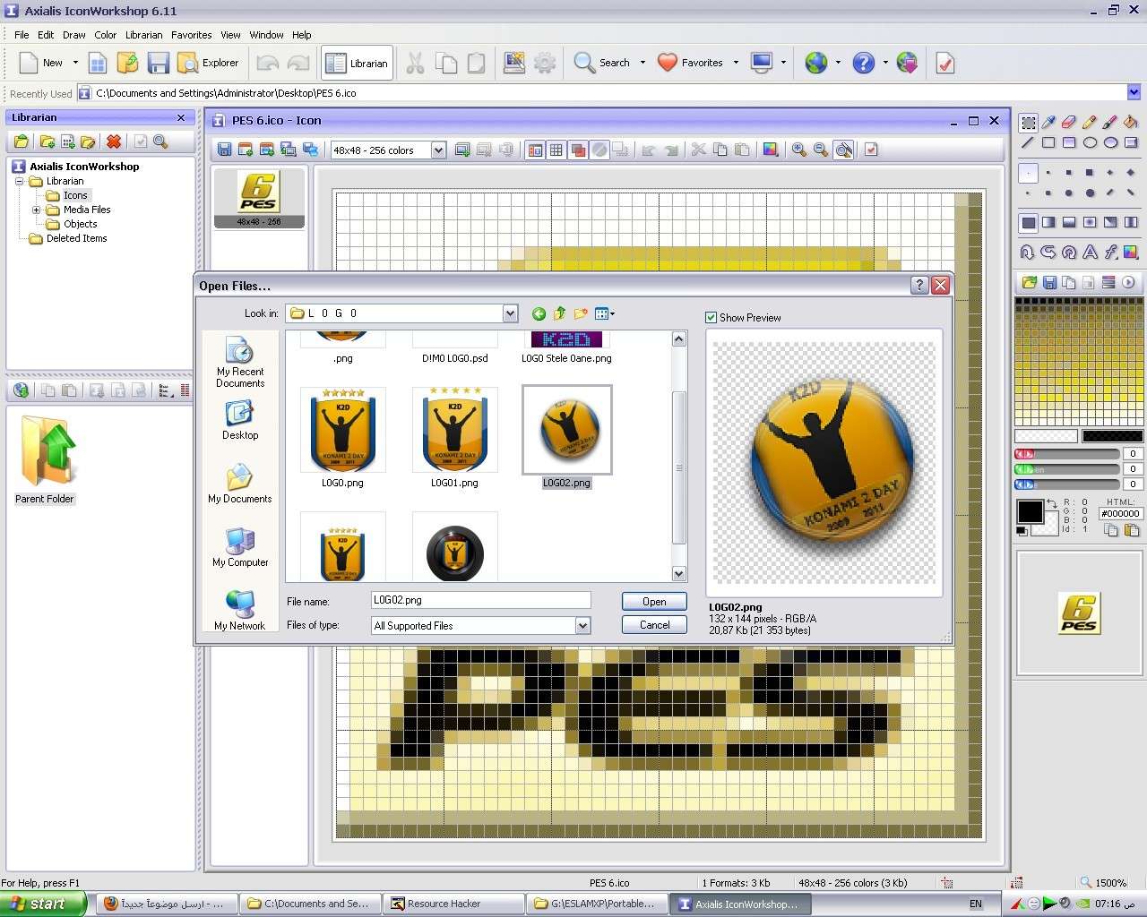The height and width of the screenshot is (917, 1147).
Task: Switch to Resource Hacker taskbar item
Action: click(453, 904)
